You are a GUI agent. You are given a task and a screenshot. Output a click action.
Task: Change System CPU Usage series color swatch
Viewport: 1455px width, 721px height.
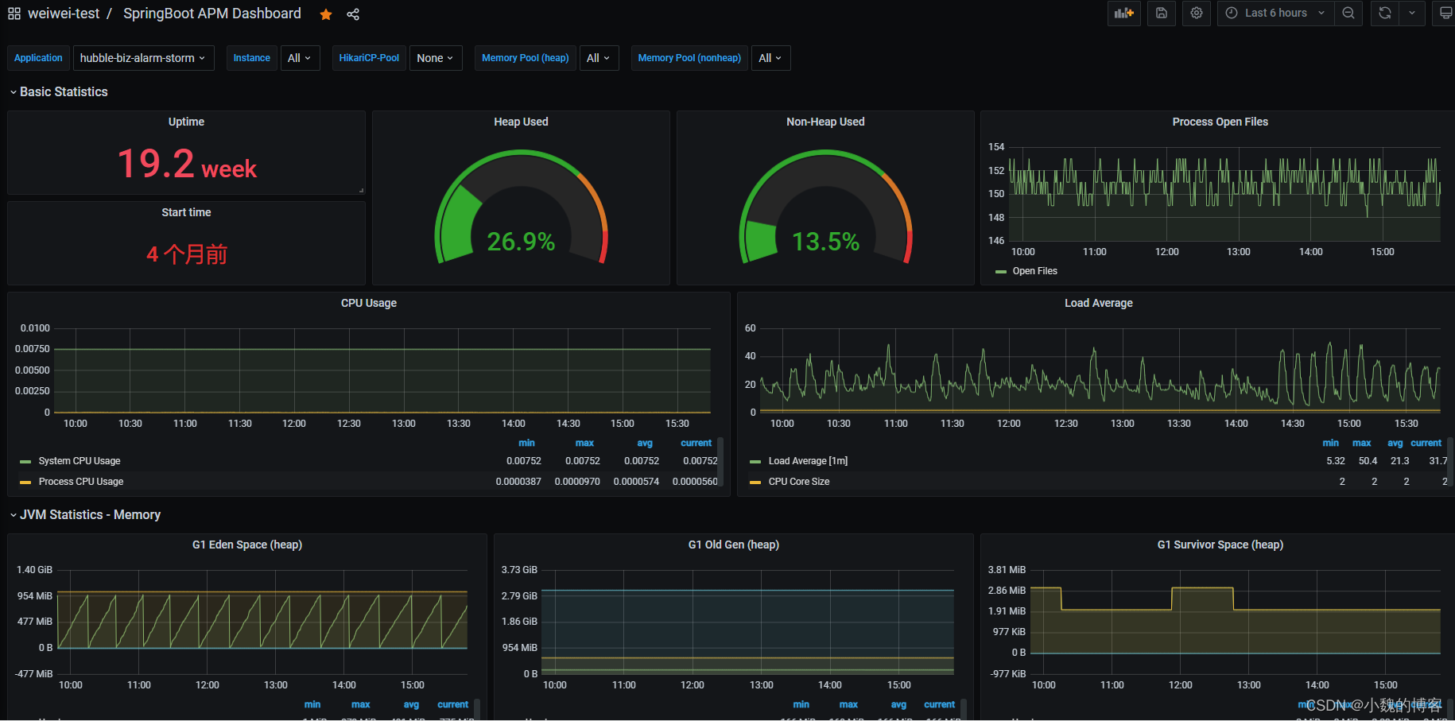25,462
